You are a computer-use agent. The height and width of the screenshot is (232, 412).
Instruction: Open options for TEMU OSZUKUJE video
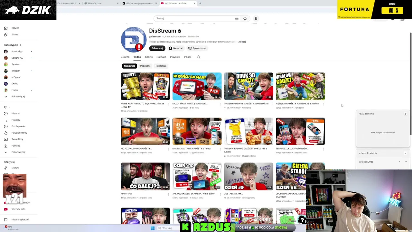click(x=323, y=149)
